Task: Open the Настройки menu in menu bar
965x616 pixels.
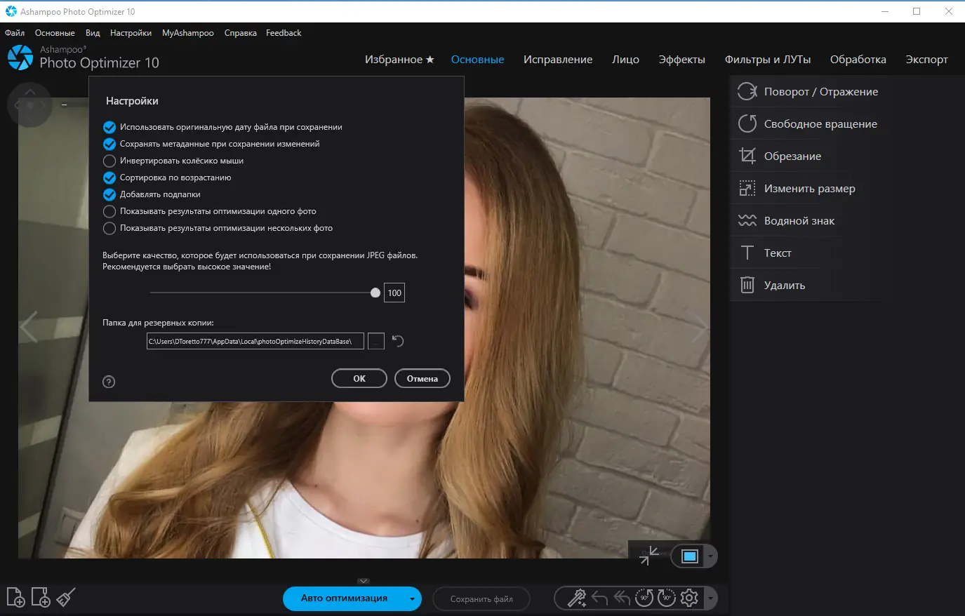Action: [131, 32]
